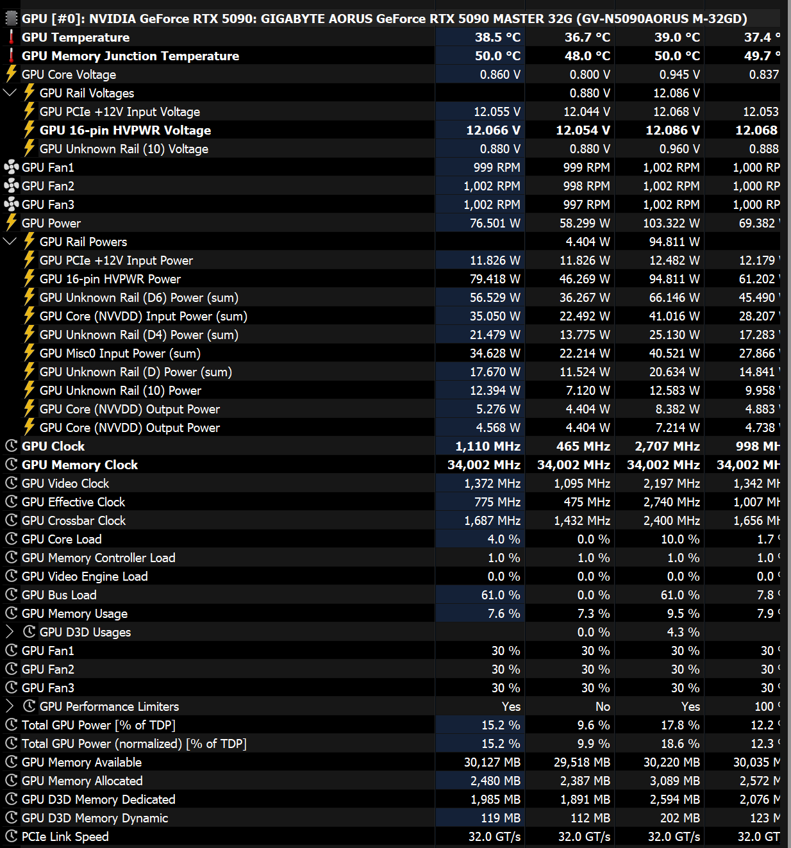791x848 pixels.
Task: Click the 'No' Performance Limiters value
Action: (x=603, y=706)
